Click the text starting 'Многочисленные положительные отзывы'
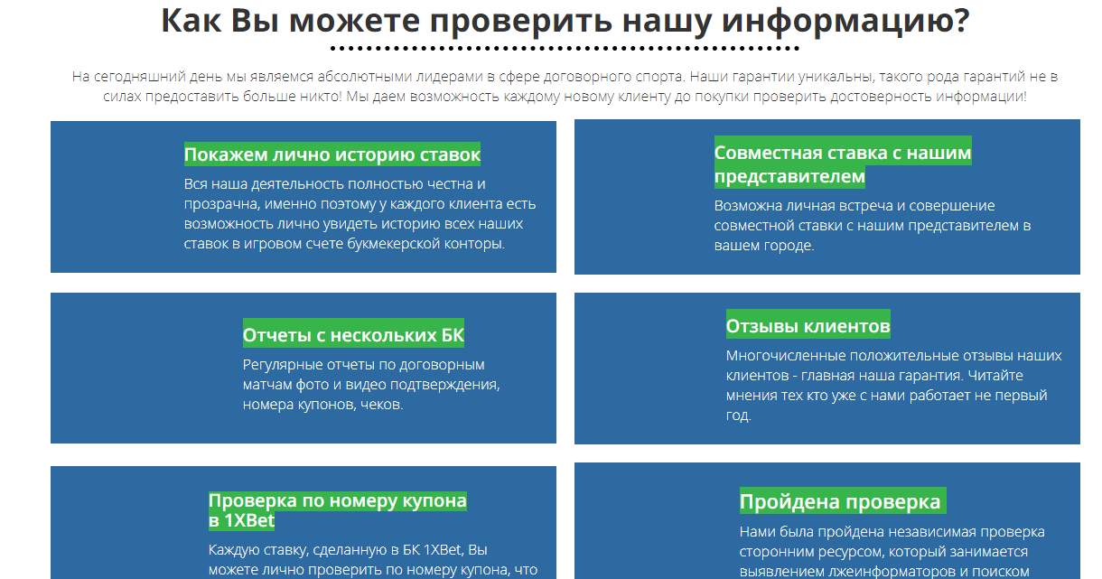The width and height of the screenshot is (1102, 579). pos(894,386)
